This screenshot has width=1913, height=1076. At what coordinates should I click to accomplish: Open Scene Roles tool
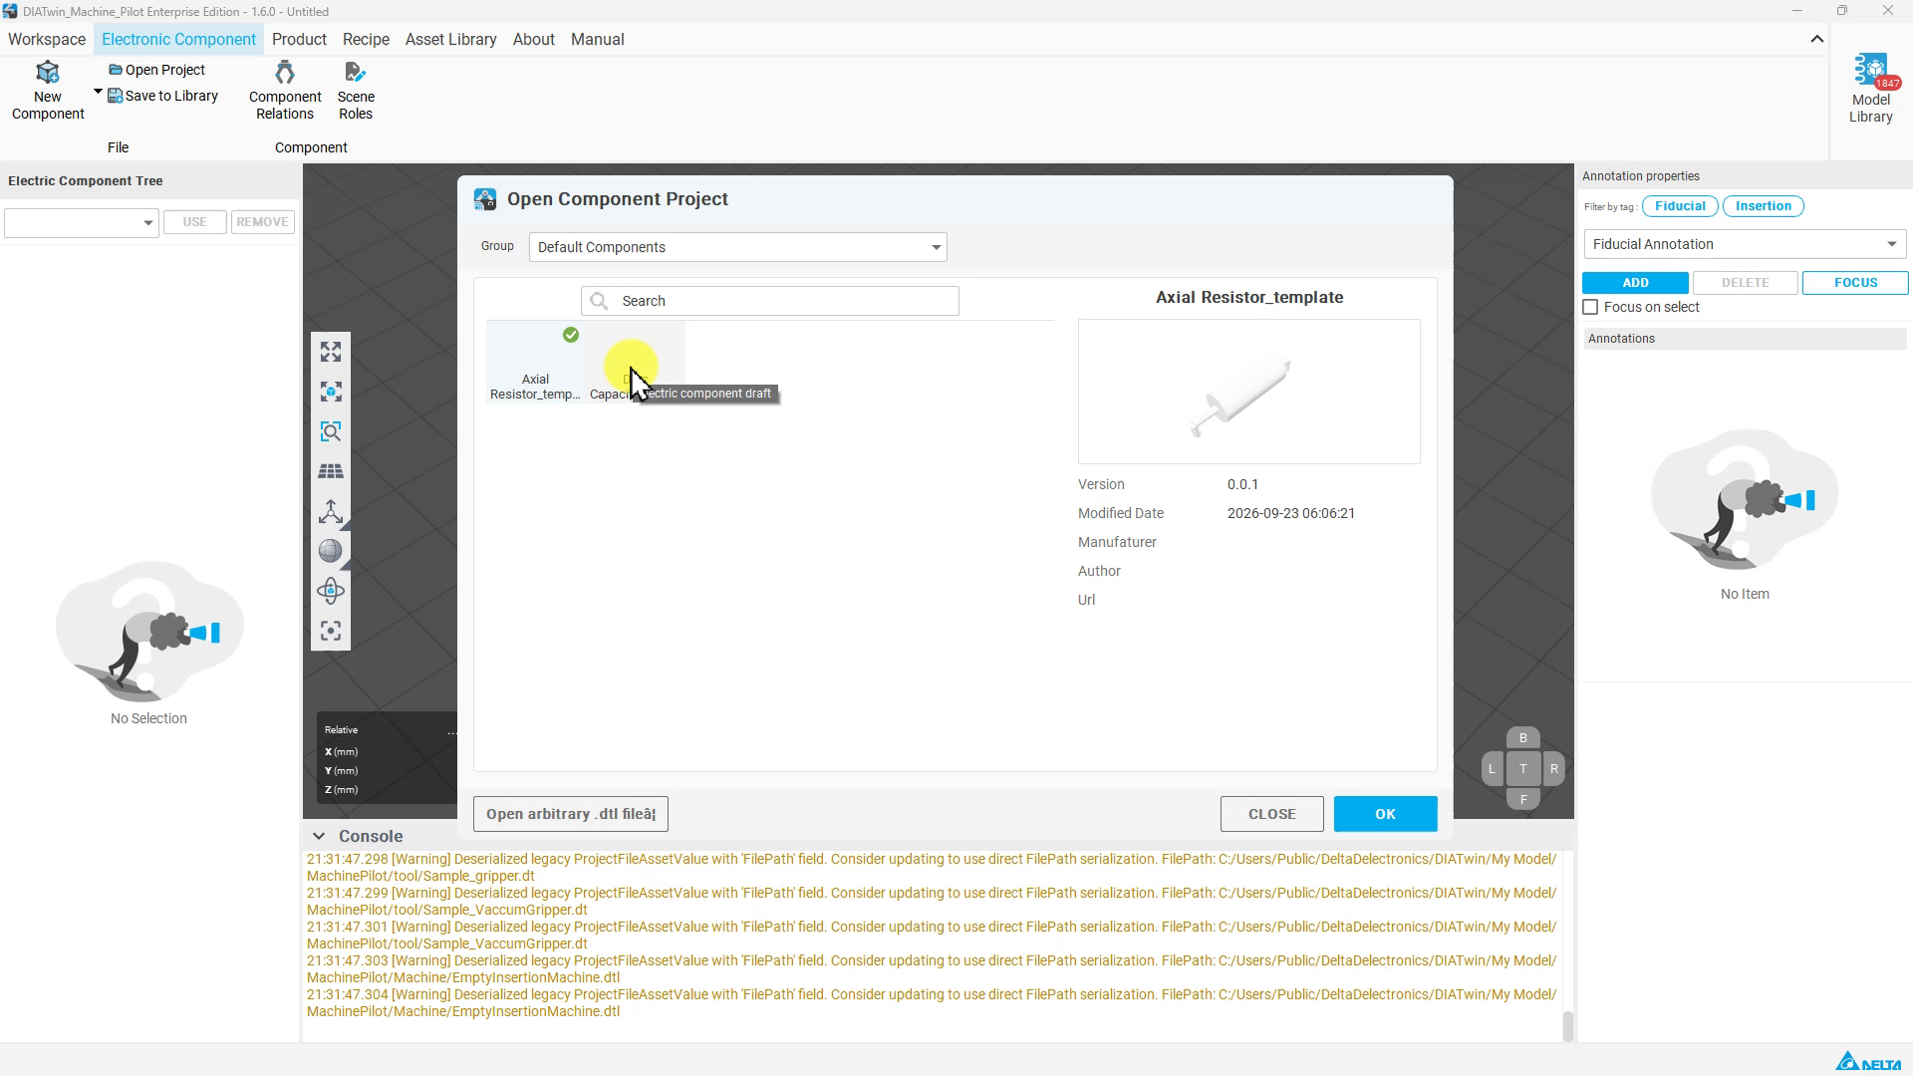point(356,91)
